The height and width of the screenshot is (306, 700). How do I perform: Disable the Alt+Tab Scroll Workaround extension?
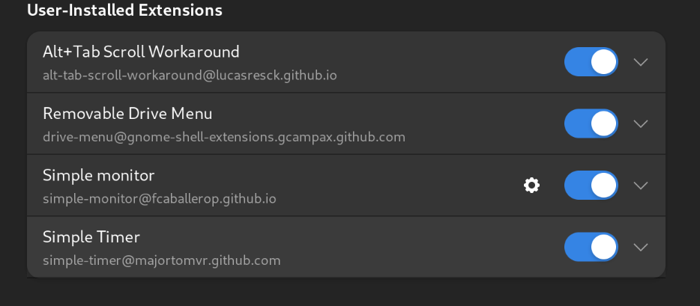point(591,62)
